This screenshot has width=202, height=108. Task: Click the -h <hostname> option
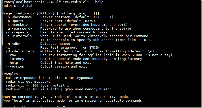click(x=19, y=17)
